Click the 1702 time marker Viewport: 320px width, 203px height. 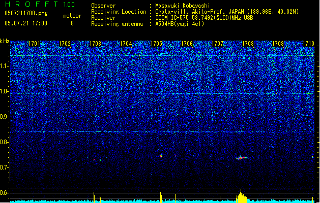pos(65,44)
